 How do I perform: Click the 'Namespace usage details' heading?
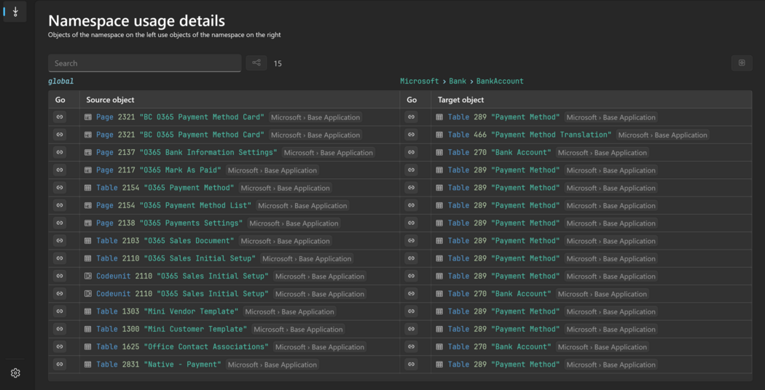click(137, 21)
